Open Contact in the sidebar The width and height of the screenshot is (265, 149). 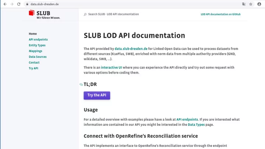point(34,62)
